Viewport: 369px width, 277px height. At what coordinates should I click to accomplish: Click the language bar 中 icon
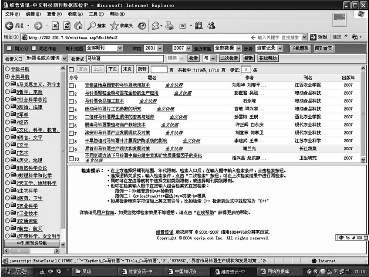341,238
